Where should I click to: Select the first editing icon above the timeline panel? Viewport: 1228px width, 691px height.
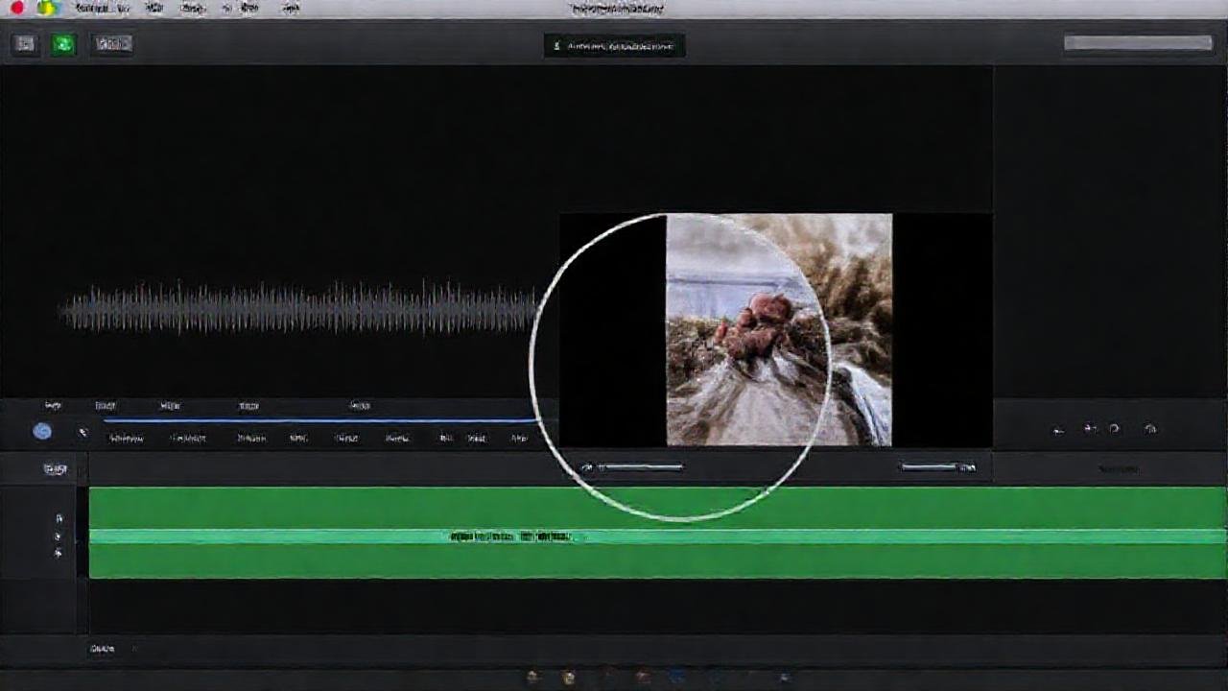(x=1060, y=429)
